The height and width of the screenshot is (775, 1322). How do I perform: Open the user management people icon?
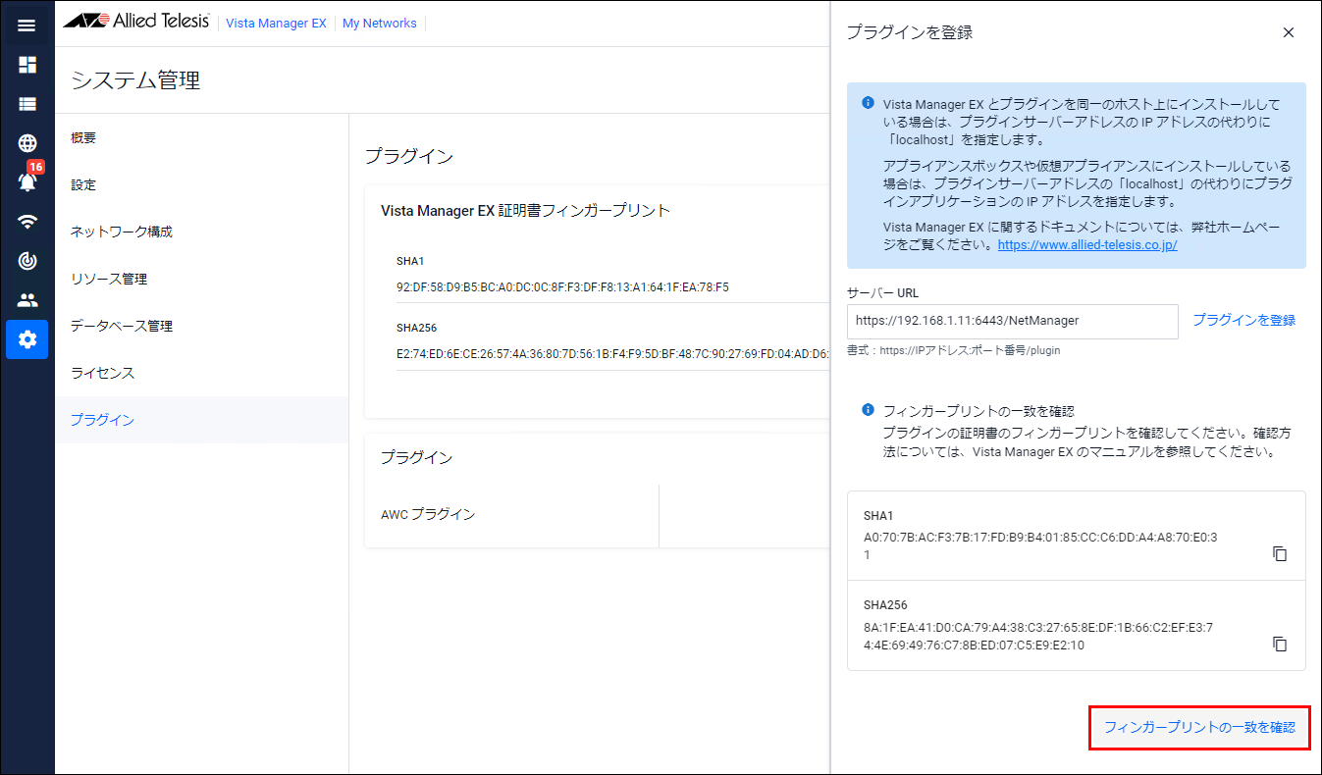point(26,300)
